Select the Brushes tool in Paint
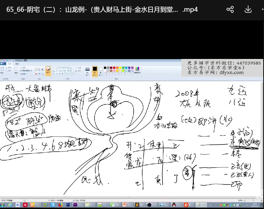This screenshot has height=209, width=264. pos(48,70)
